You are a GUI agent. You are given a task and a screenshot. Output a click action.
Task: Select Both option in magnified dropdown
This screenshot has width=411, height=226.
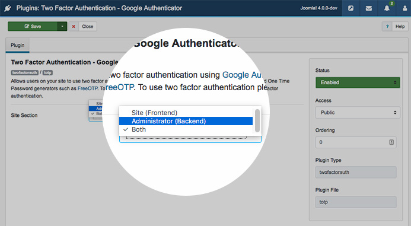186,129
